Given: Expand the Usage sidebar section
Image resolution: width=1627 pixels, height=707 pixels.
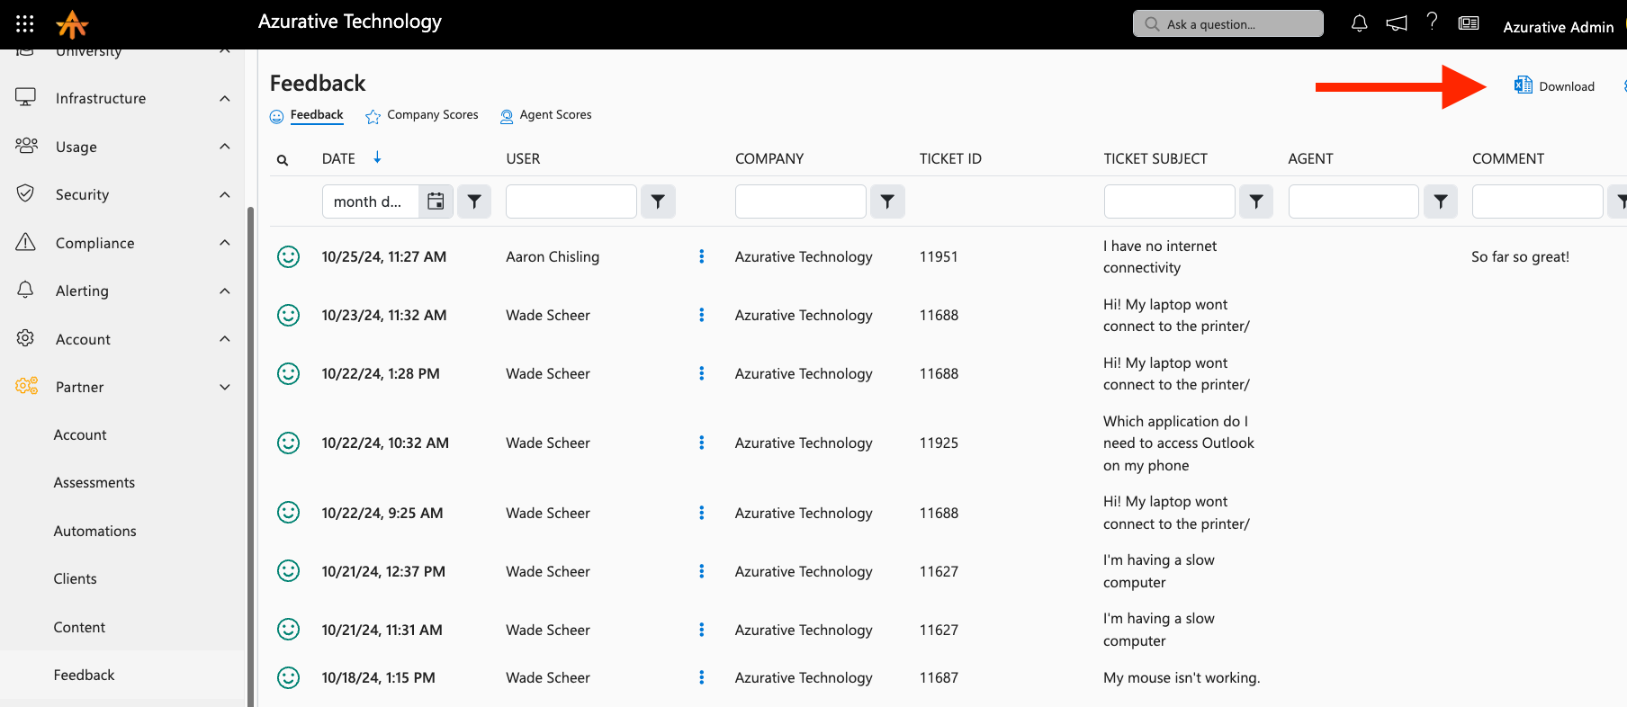Looking at the screenshot, I should pos(225,147).
